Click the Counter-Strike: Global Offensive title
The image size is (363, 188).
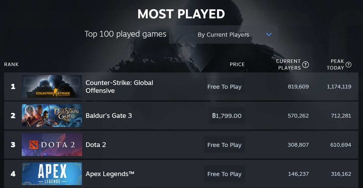click(x=119, y=86)
